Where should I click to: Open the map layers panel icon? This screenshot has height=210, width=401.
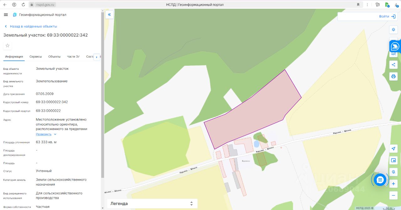tap(393, 30)
